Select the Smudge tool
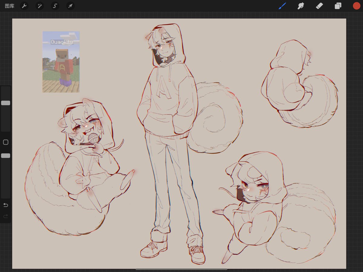This screenshot has height=272, width=363. click(x=301, y=6)
